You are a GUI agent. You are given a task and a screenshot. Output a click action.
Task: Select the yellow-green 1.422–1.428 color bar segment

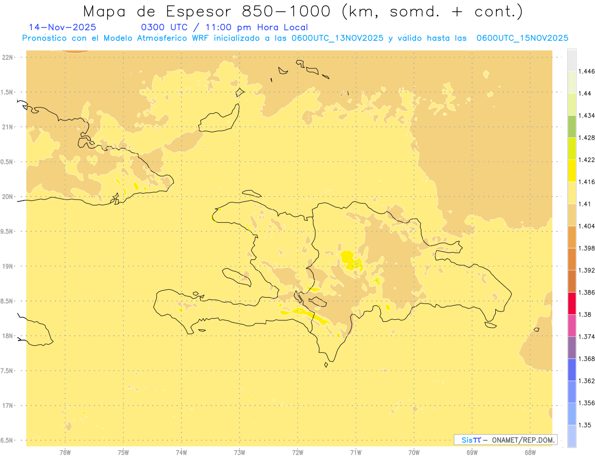572,149
